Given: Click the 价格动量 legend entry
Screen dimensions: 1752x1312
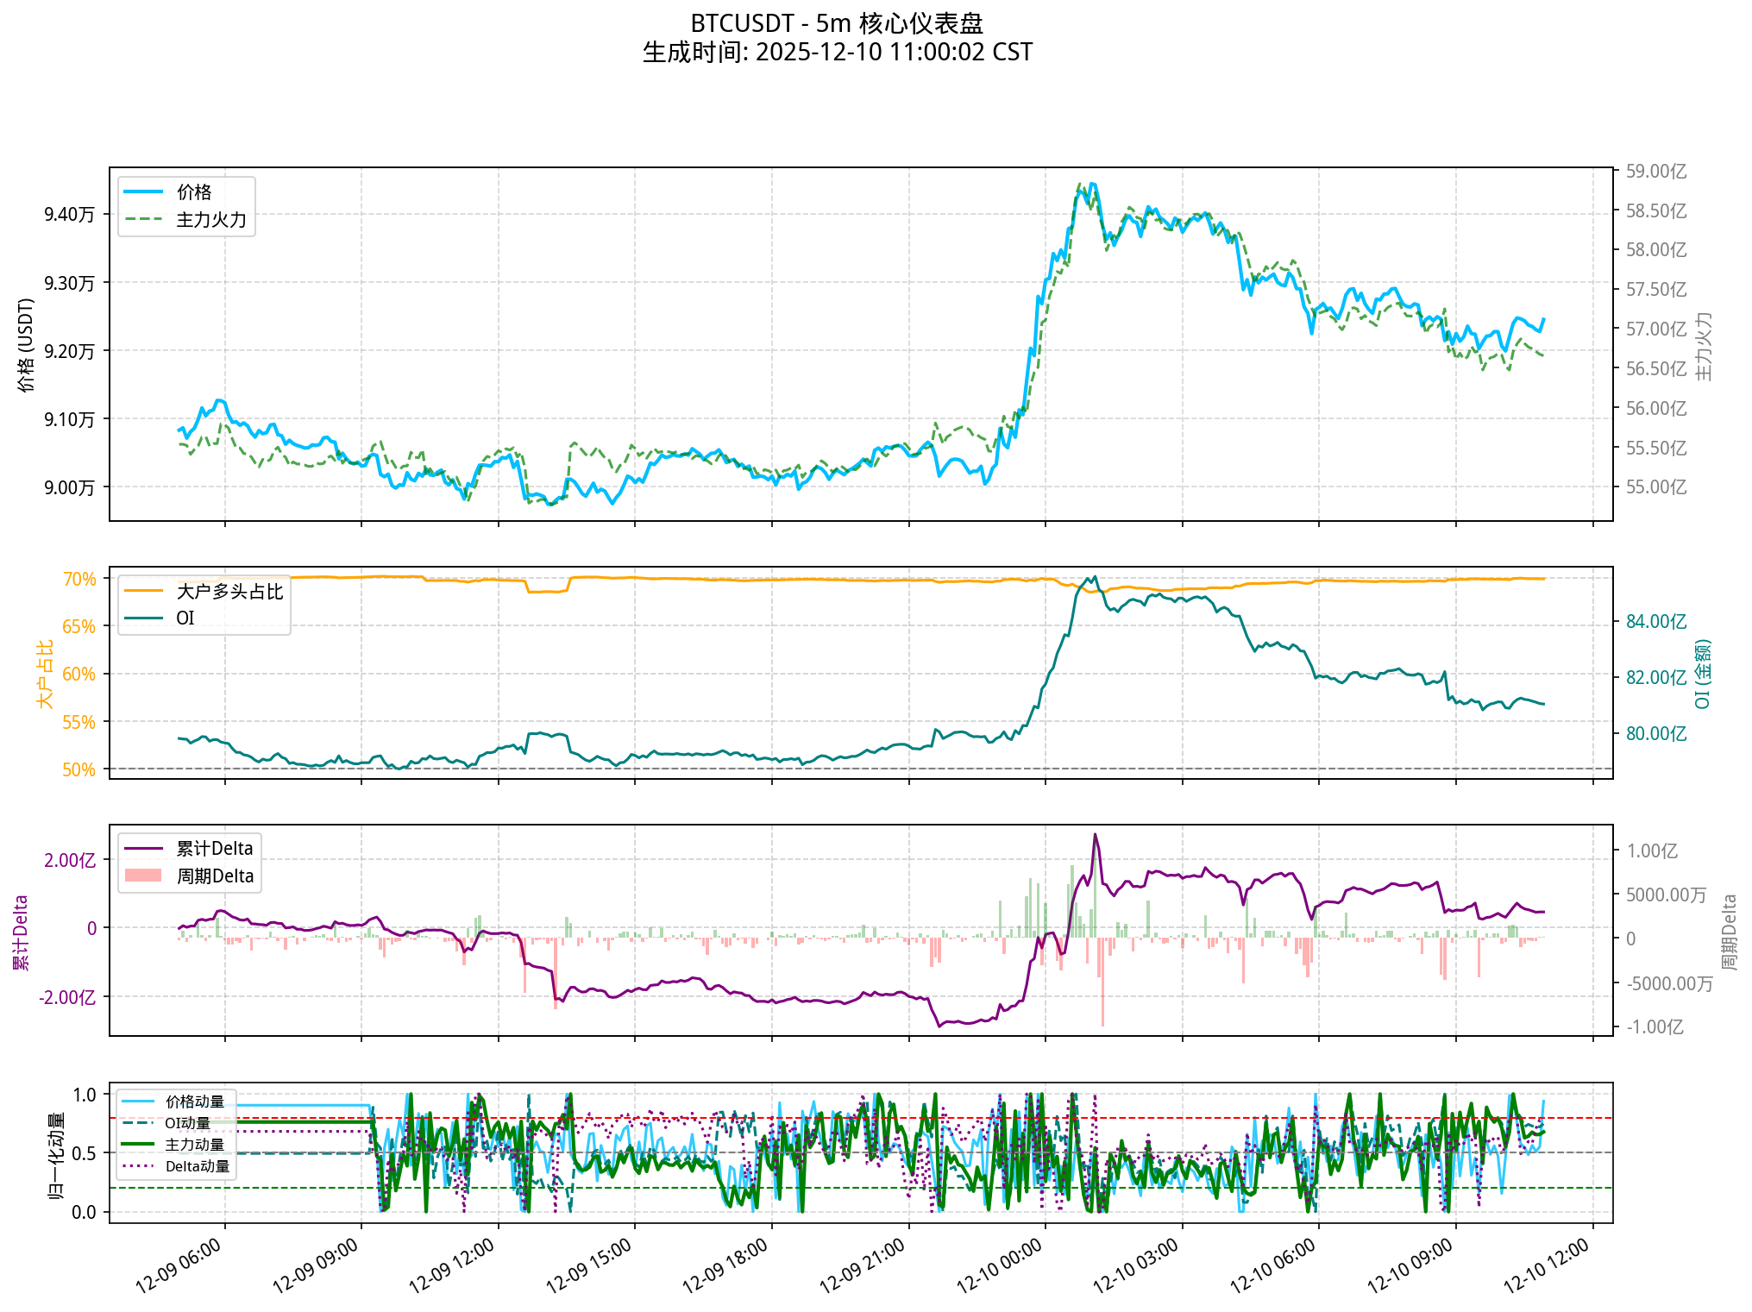Looking at the screenshot, I should point(194,1102).
